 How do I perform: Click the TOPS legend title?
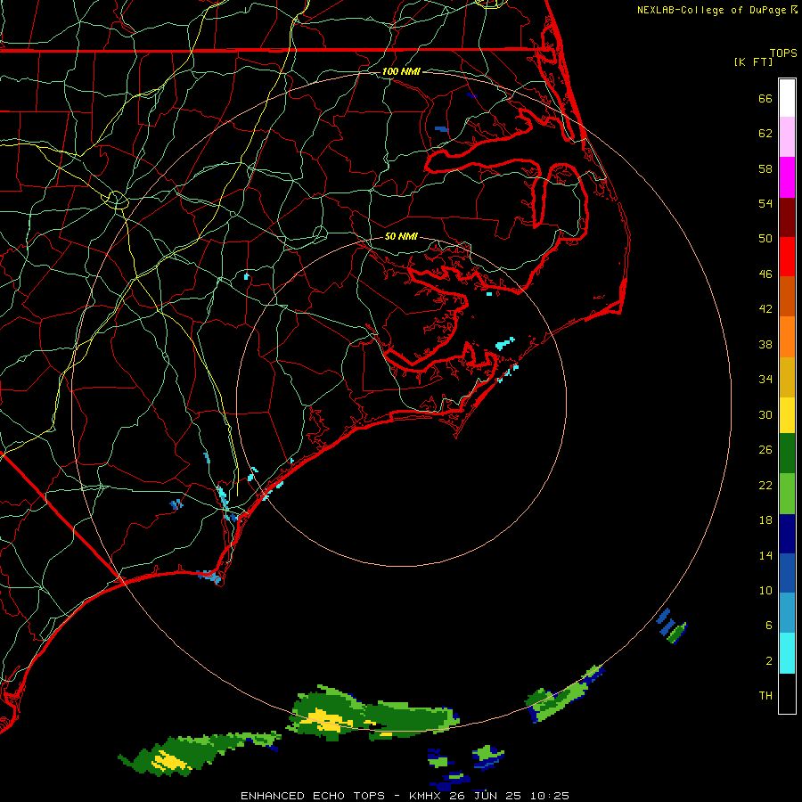click(783, 53)
